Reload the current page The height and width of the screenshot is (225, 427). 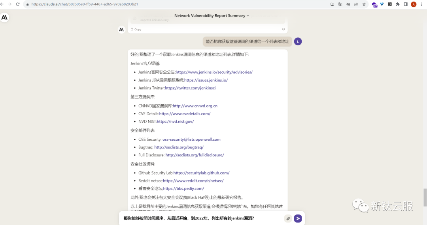click(18, 4)
